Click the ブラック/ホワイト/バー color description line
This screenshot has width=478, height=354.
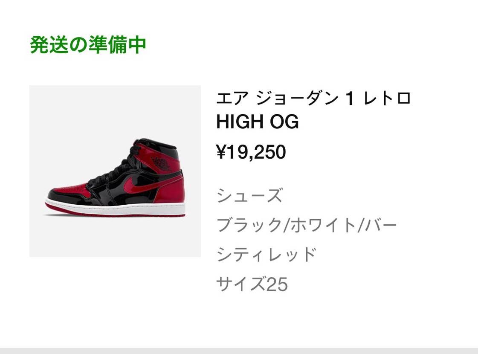point(306,225)
